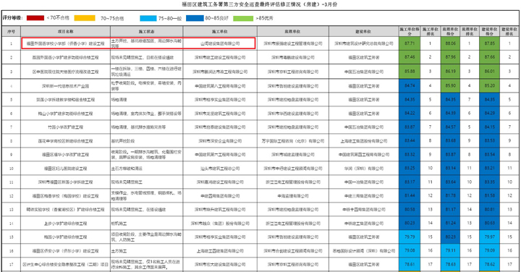The image size is (521, 272).
Task: Click the project cell '深圳新一代信息技术产业园'
Action: click(65, 86)
